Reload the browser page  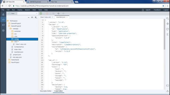[10, 6]
